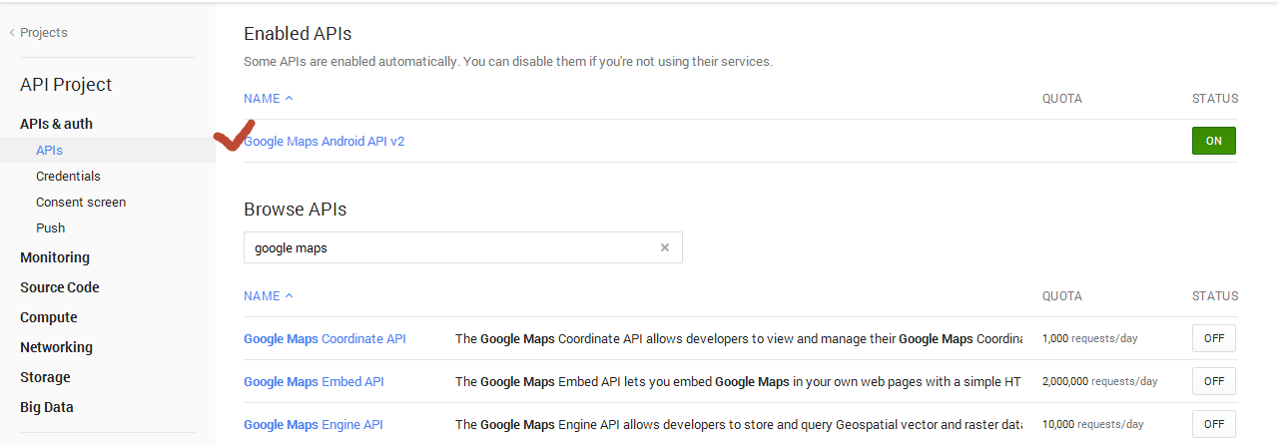Click the Browse APIs search box
Screen dimensions: 1278x445
click(x=449, y=248)
